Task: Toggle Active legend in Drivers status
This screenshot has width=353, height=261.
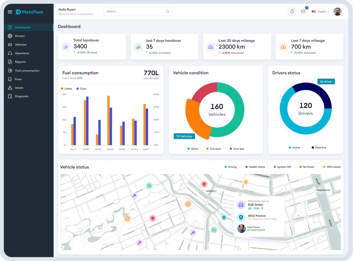Action: [x=294, y=148]
